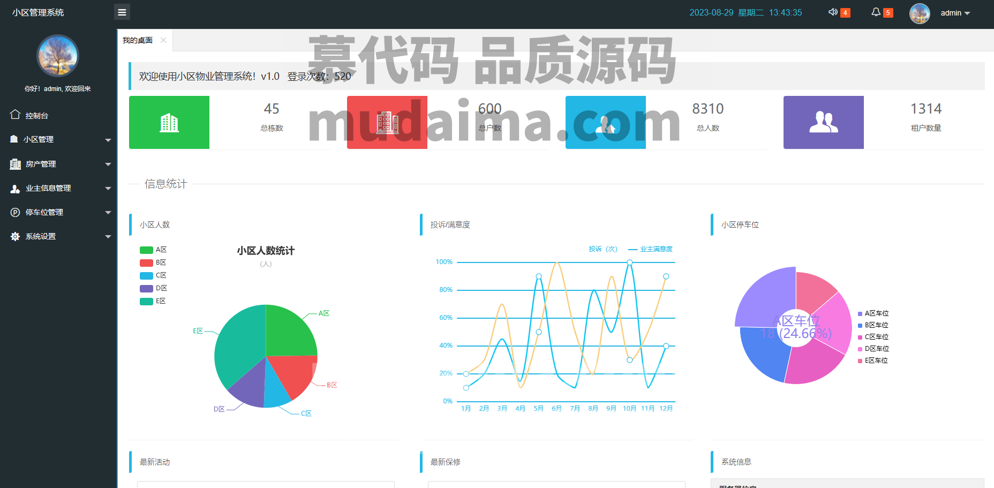This screenshot has width=994, height=488.
Task: Toggle the C区 legend swatch in the population pie
Action: tap(146, 275)
